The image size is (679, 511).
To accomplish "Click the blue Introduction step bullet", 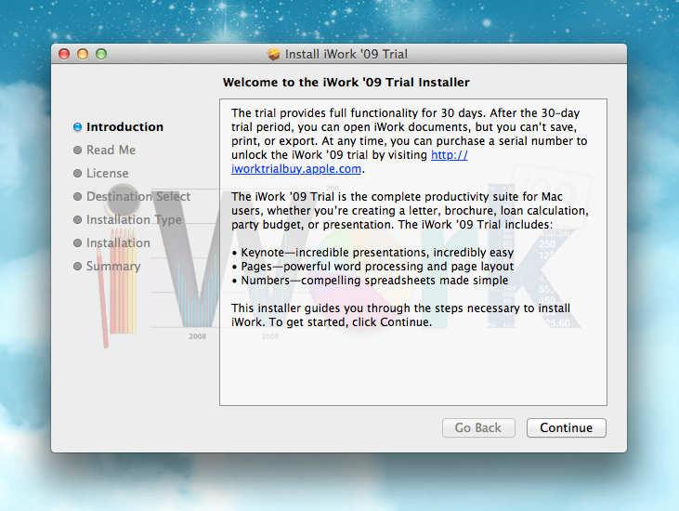I will coord(77,127).
